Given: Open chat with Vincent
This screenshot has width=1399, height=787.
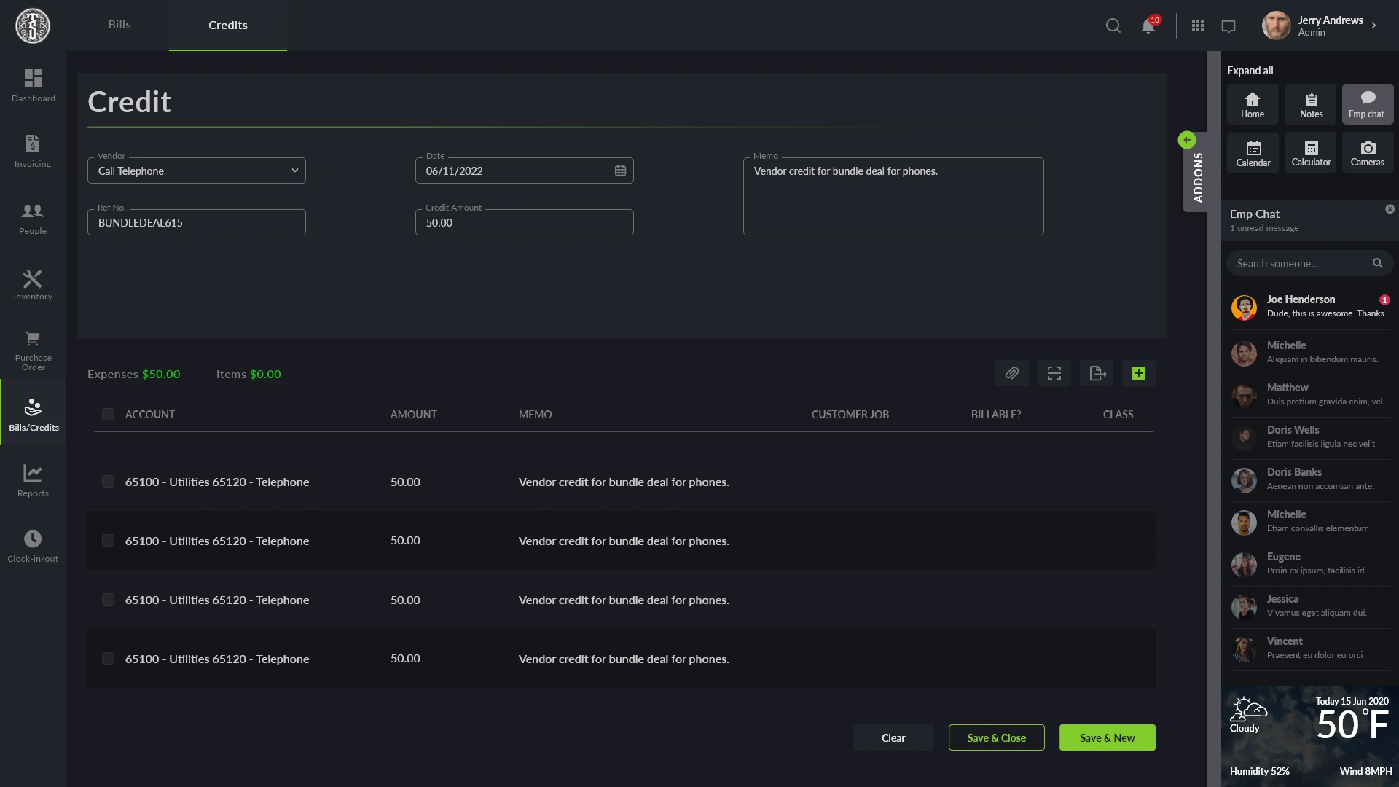Looking at the screenshot, I should (x=1311, y=648).
